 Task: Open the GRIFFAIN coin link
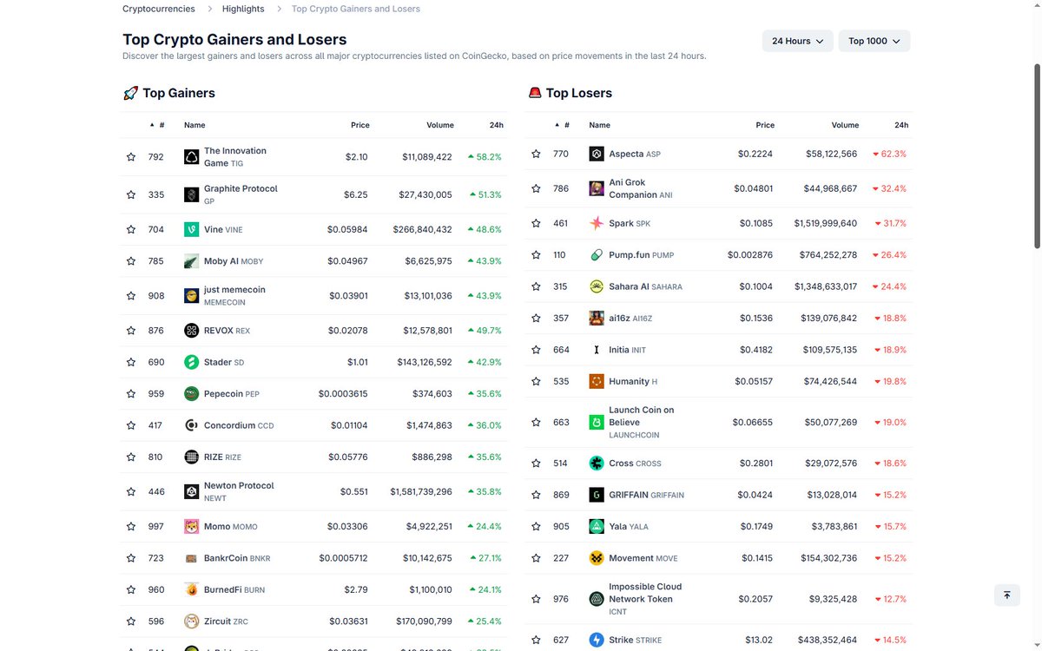pos(646,495)
